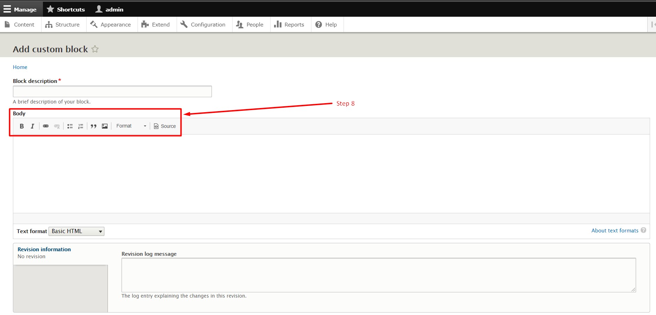Toggle italic formatting in Body editor
This screenshot has height=315, width=656.
[32, 126]
